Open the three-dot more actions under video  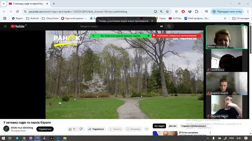[146, 129]
